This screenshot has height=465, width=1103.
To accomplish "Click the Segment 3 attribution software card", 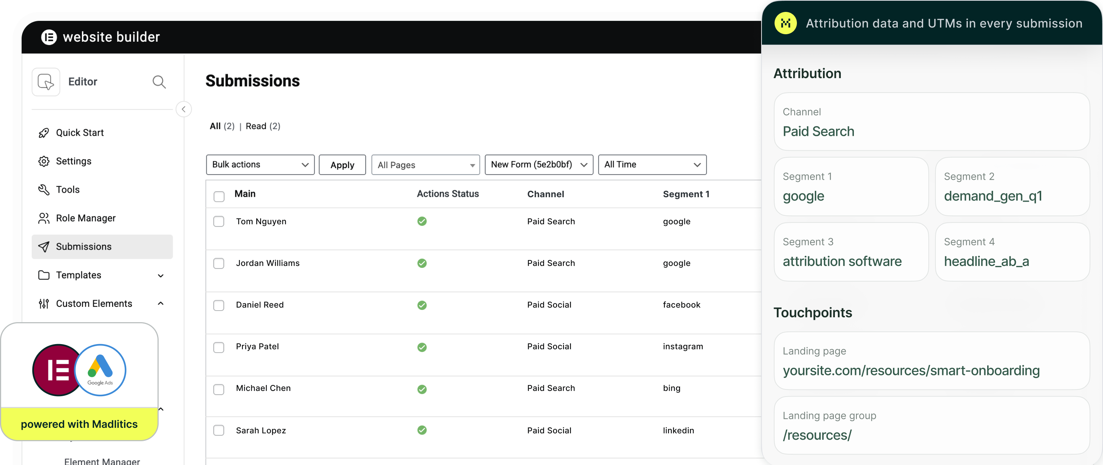I will click(851, 252).
